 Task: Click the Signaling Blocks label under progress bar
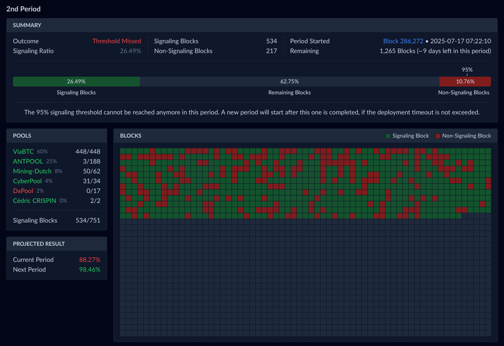click(x=76, y=92)
